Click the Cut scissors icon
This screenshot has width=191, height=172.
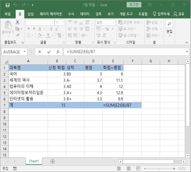coord(17,22)
